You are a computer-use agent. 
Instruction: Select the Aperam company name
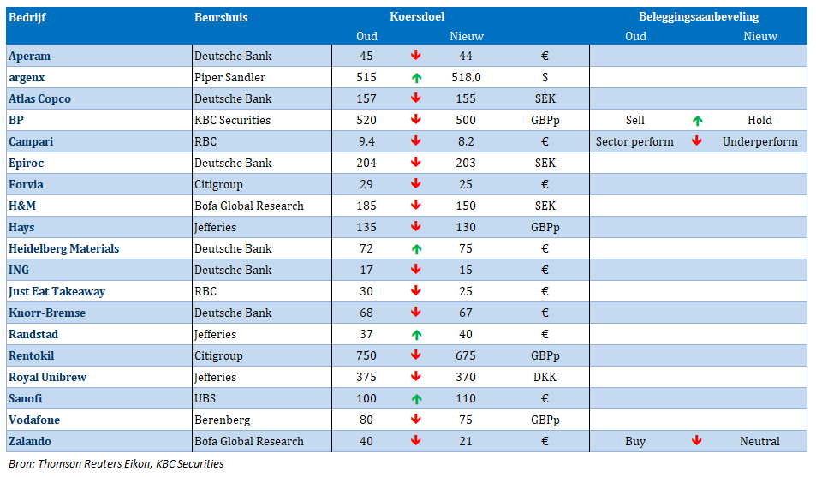click(30, 56)
